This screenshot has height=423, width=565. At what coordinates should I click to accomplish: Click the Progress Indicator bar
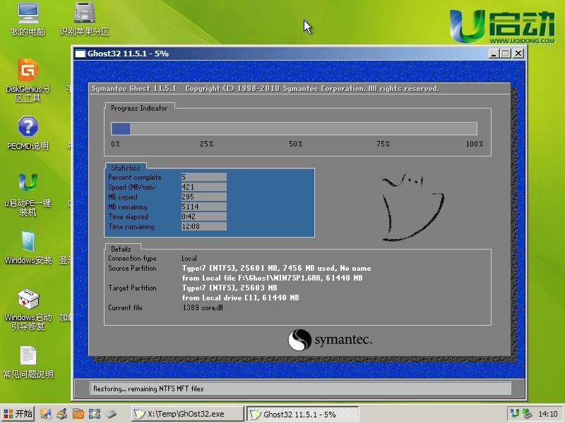coord(295,128)
